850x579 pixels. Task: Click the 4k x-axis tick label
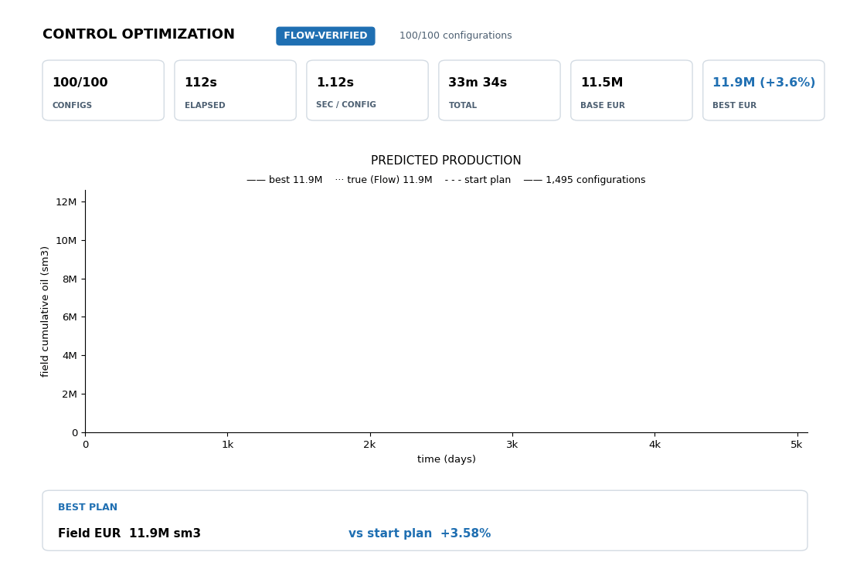click(x=654, y=445)
